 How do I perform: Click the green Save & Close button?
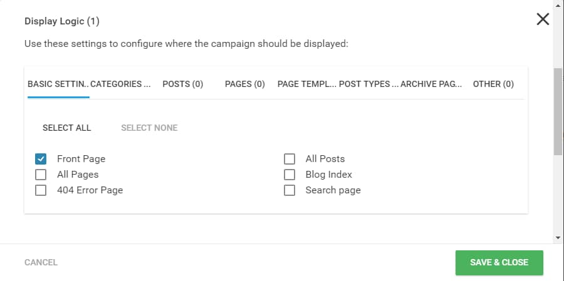[x=499, y=262]
